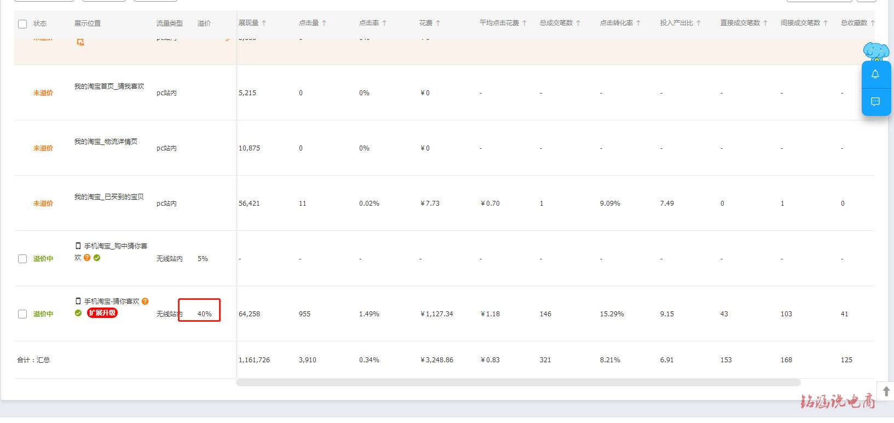Click spend value ¥1,127.34
The image size is (894, 423).
[437, 314]
